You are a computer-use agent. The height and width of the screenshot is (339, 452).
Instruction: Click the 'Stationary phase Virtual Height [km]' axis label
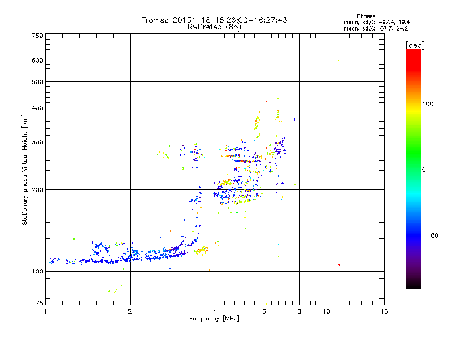click(x=25, y=169)
